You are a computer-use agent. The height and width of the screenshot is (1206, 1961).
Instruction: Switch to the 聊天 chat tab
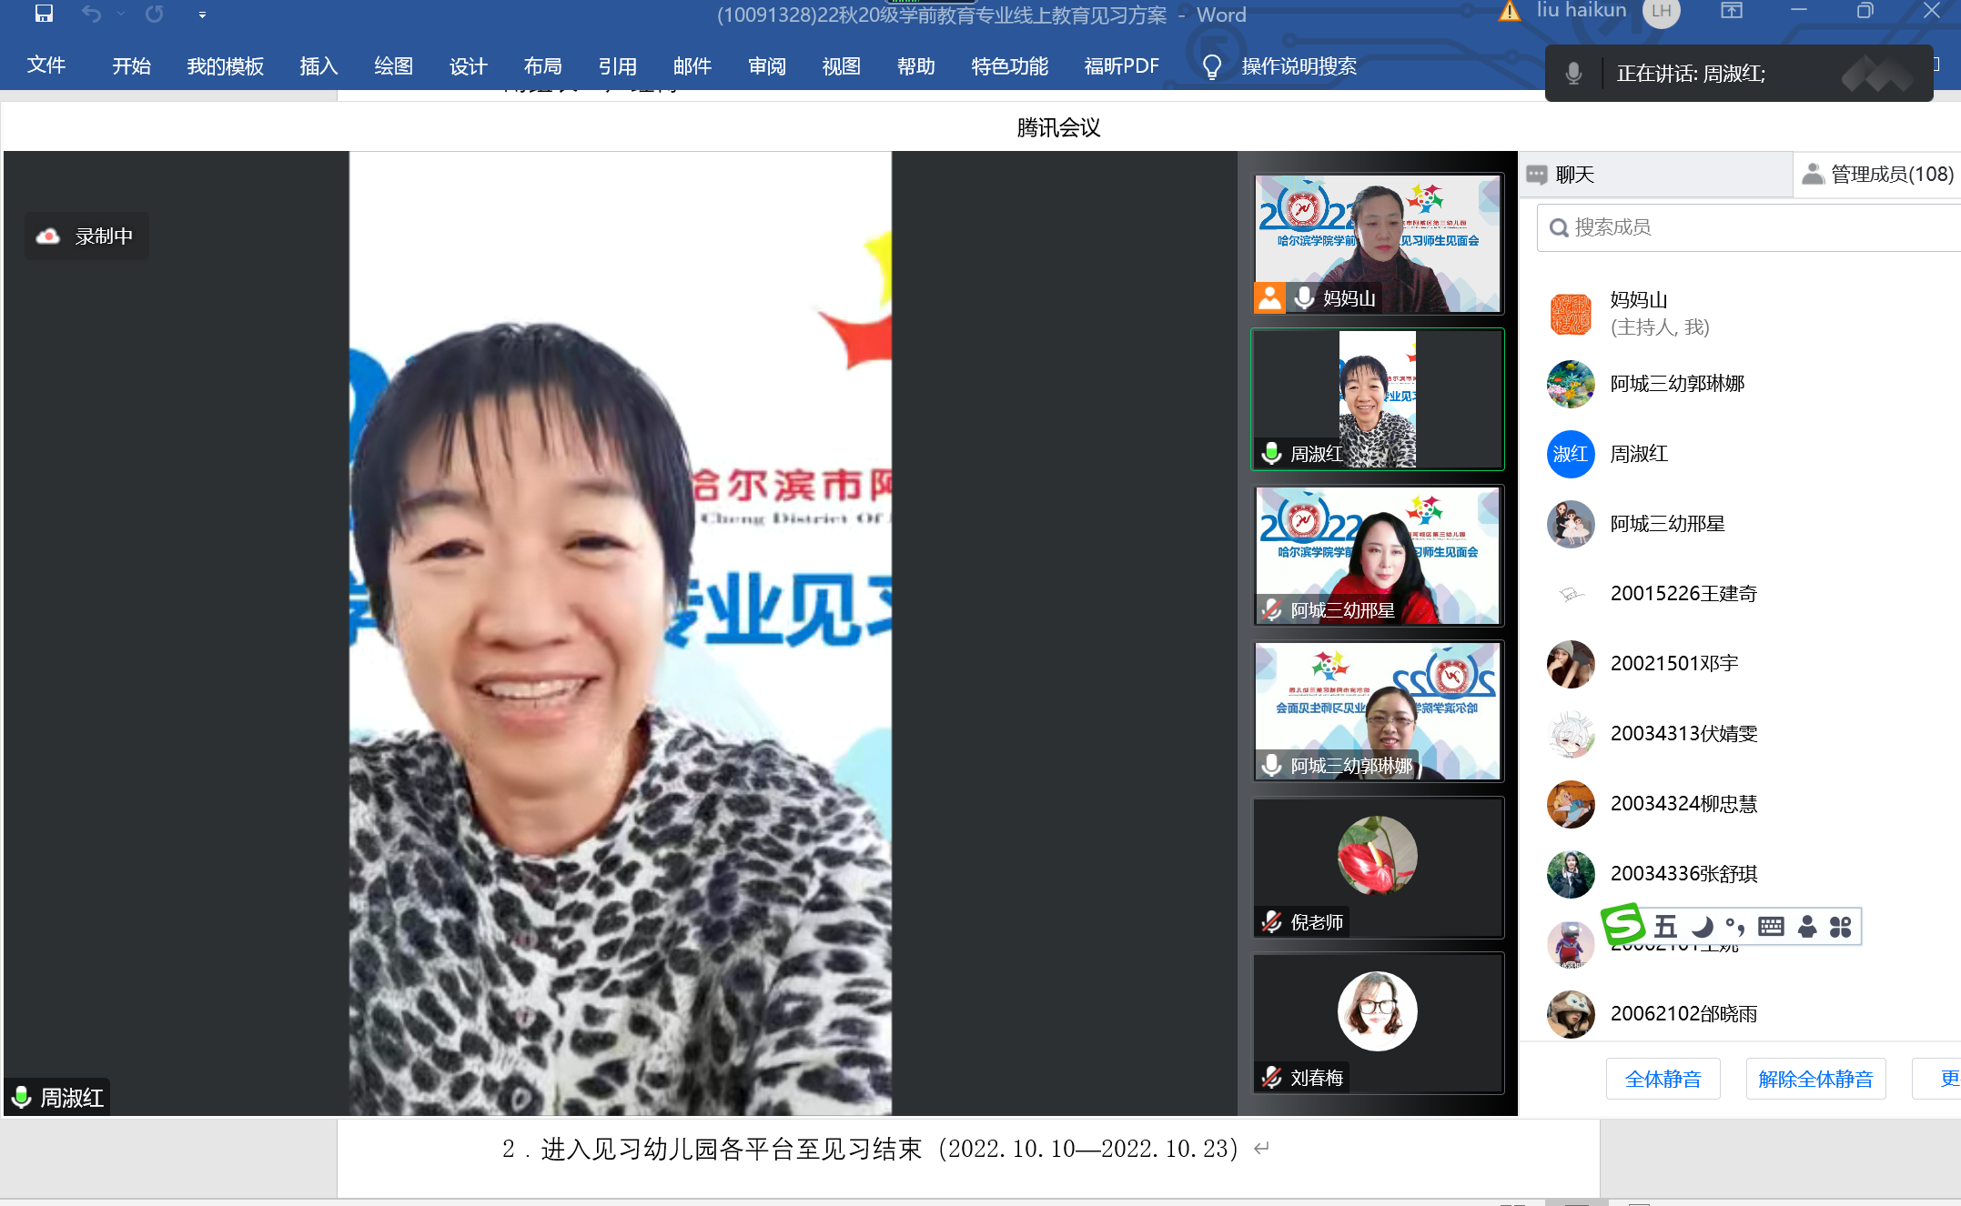click(1656, 175)
